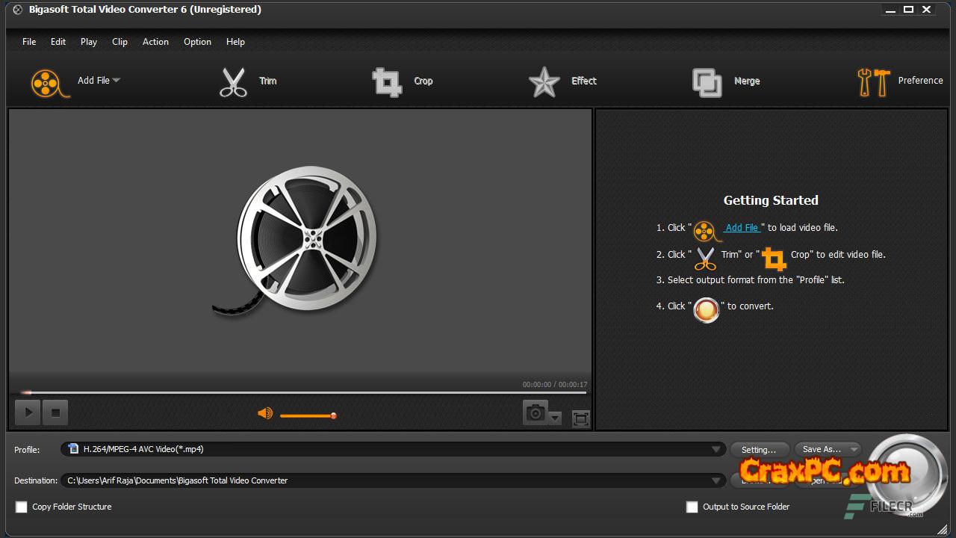
Task: Open the Effect star tool
Action: pyautogui.click(x=544, y=81)
